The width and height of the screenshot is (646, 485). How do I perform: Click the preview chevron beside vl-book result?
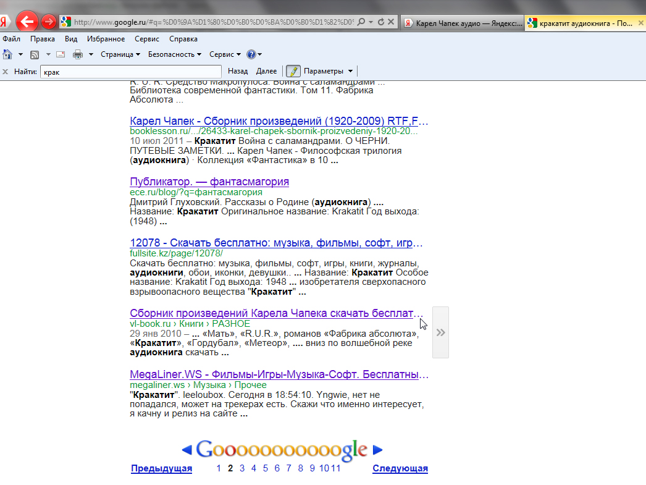[440, 332]
